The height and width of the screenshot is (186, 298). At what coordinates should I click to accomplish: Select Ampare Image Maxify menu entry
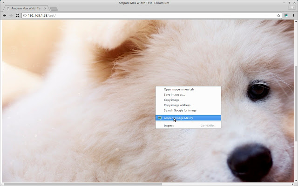(x=188, y=118)
